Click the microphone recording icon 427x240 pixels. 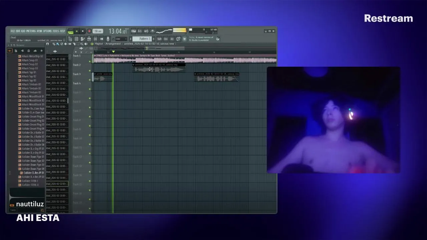108,39
